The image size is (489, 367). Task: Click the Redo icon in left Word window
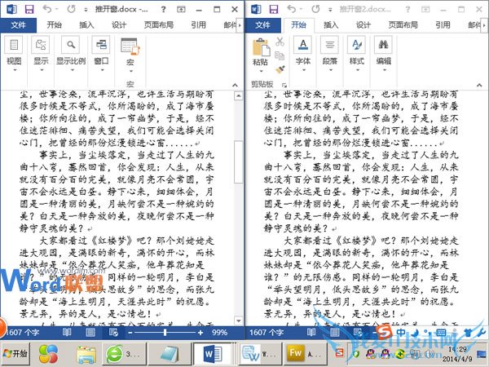pos(71,9)
